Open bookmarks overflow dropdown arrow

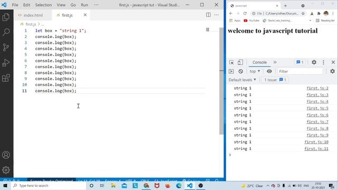[310, 21]
